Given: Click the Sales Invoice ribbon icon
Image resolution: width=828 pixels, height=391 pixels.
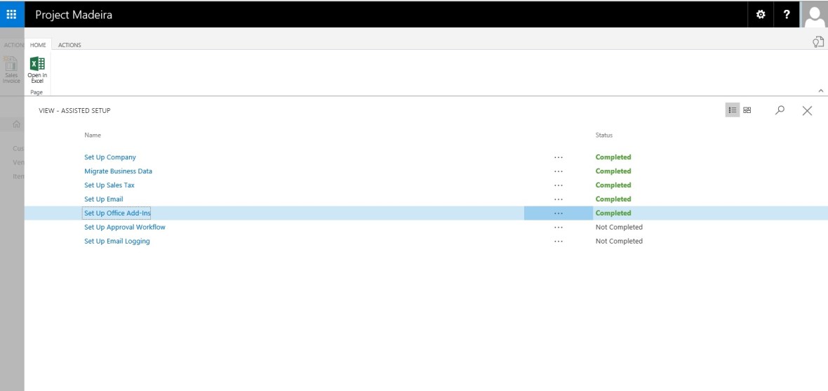Looking at the screenshot, I should coord(12,70).
